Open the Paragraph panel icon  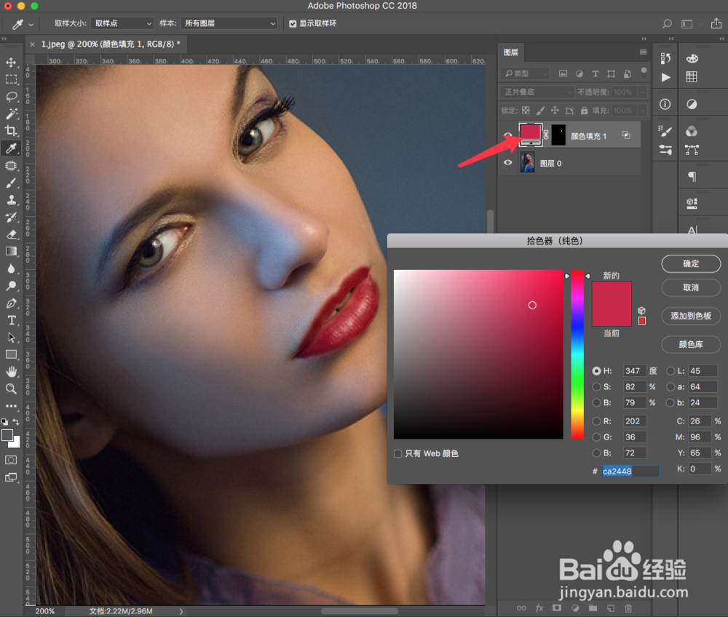click(692, 176)
